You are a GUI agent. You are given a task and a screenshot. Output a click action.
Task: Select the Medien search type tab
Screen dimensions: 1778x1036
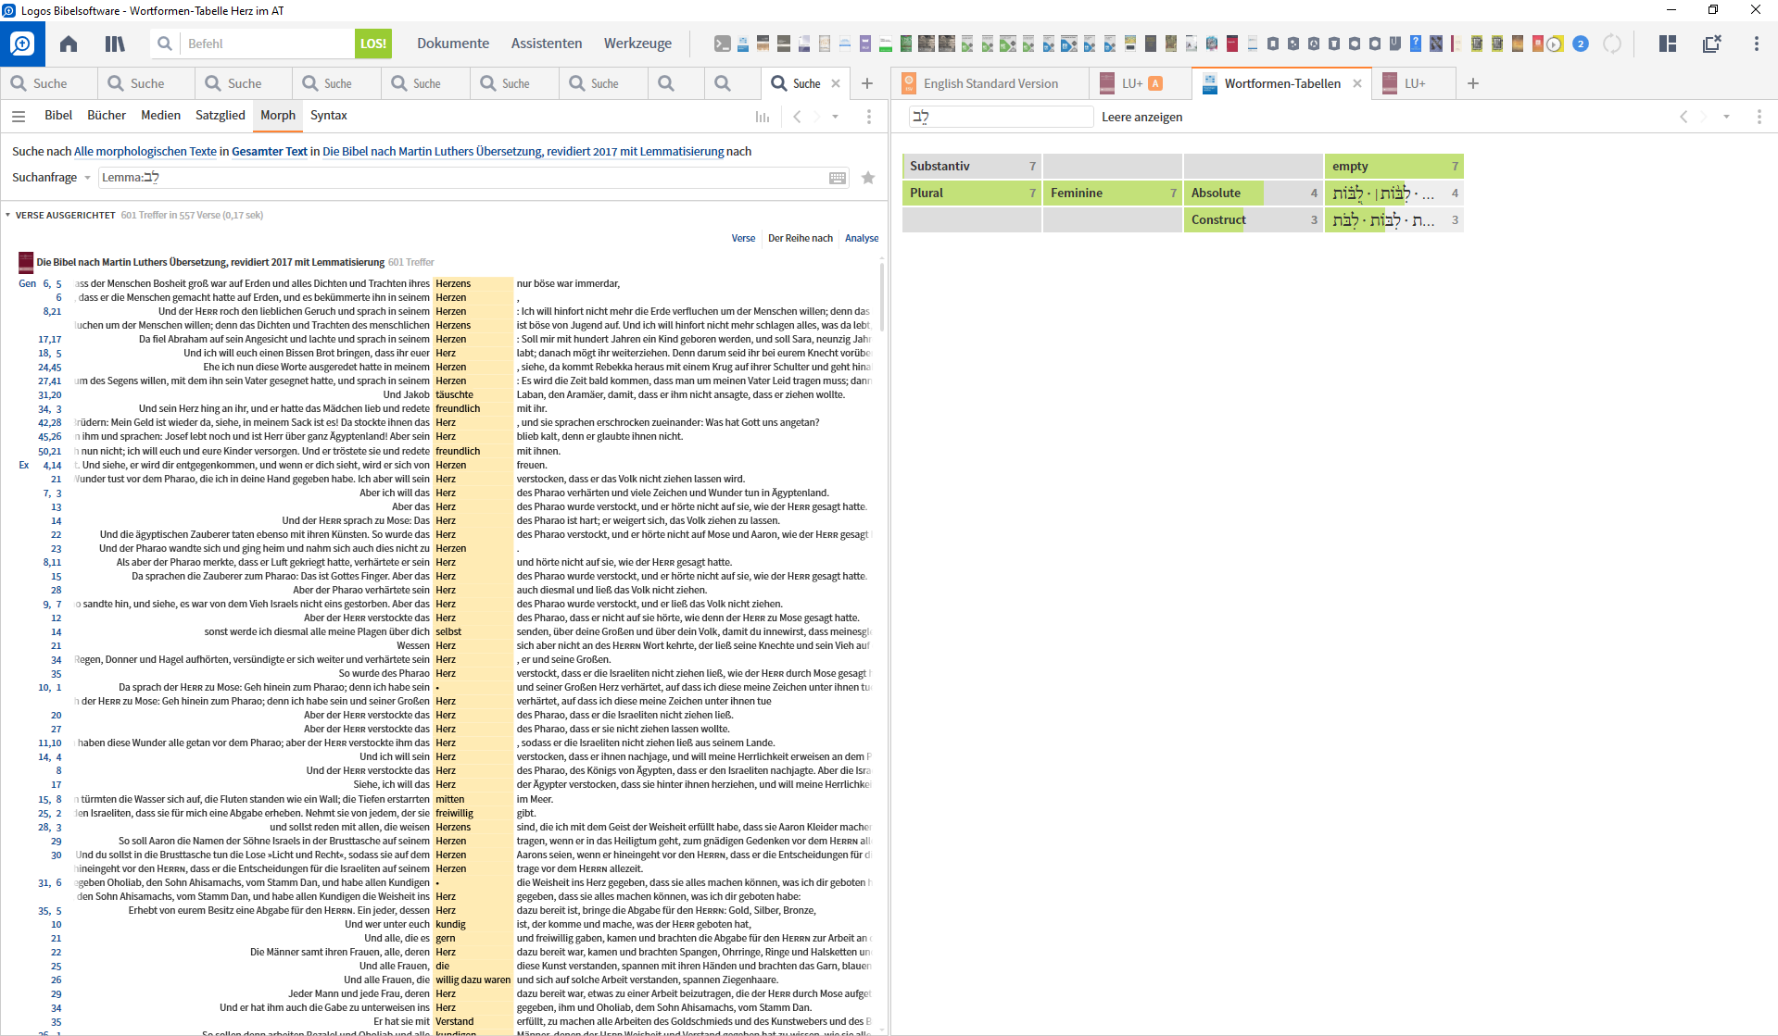point(160,115)
